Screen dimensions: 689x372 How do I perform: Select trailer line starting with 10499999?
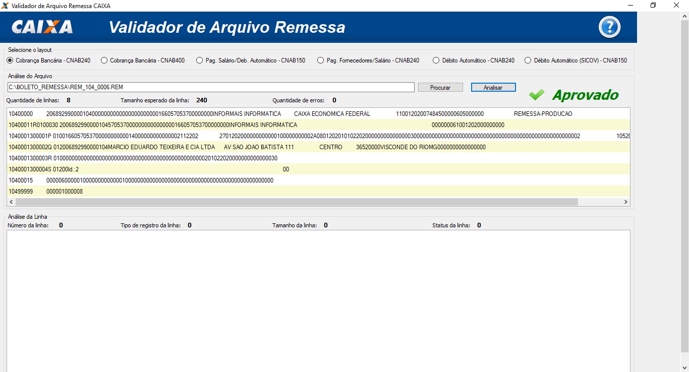tap(318, 192)
